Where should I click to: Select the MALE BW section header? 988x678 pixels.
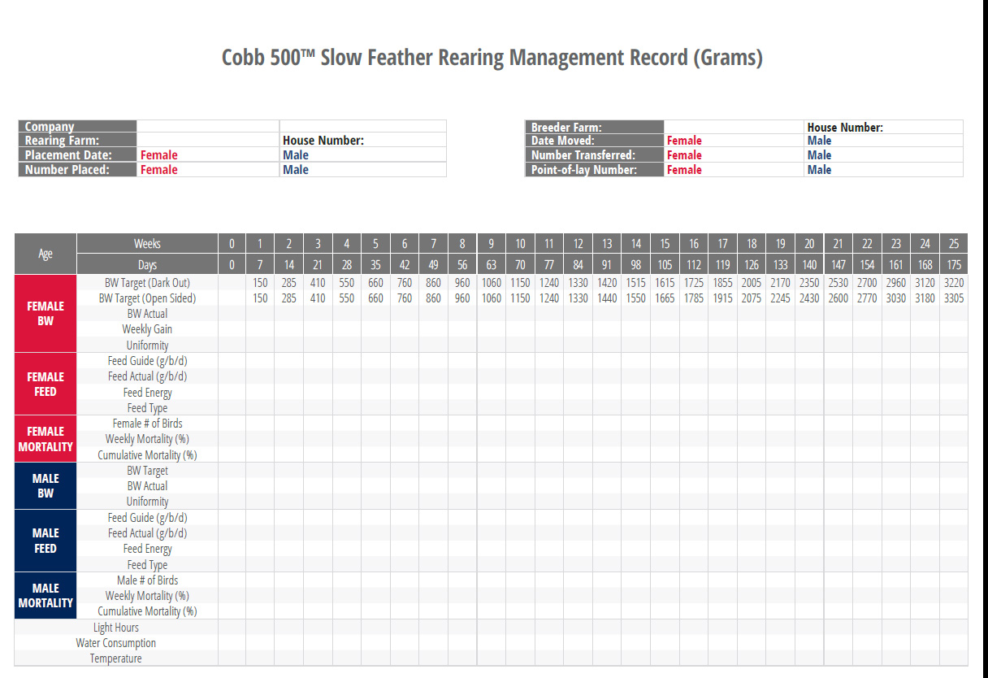pyautogui.click(x=45, y=486)
